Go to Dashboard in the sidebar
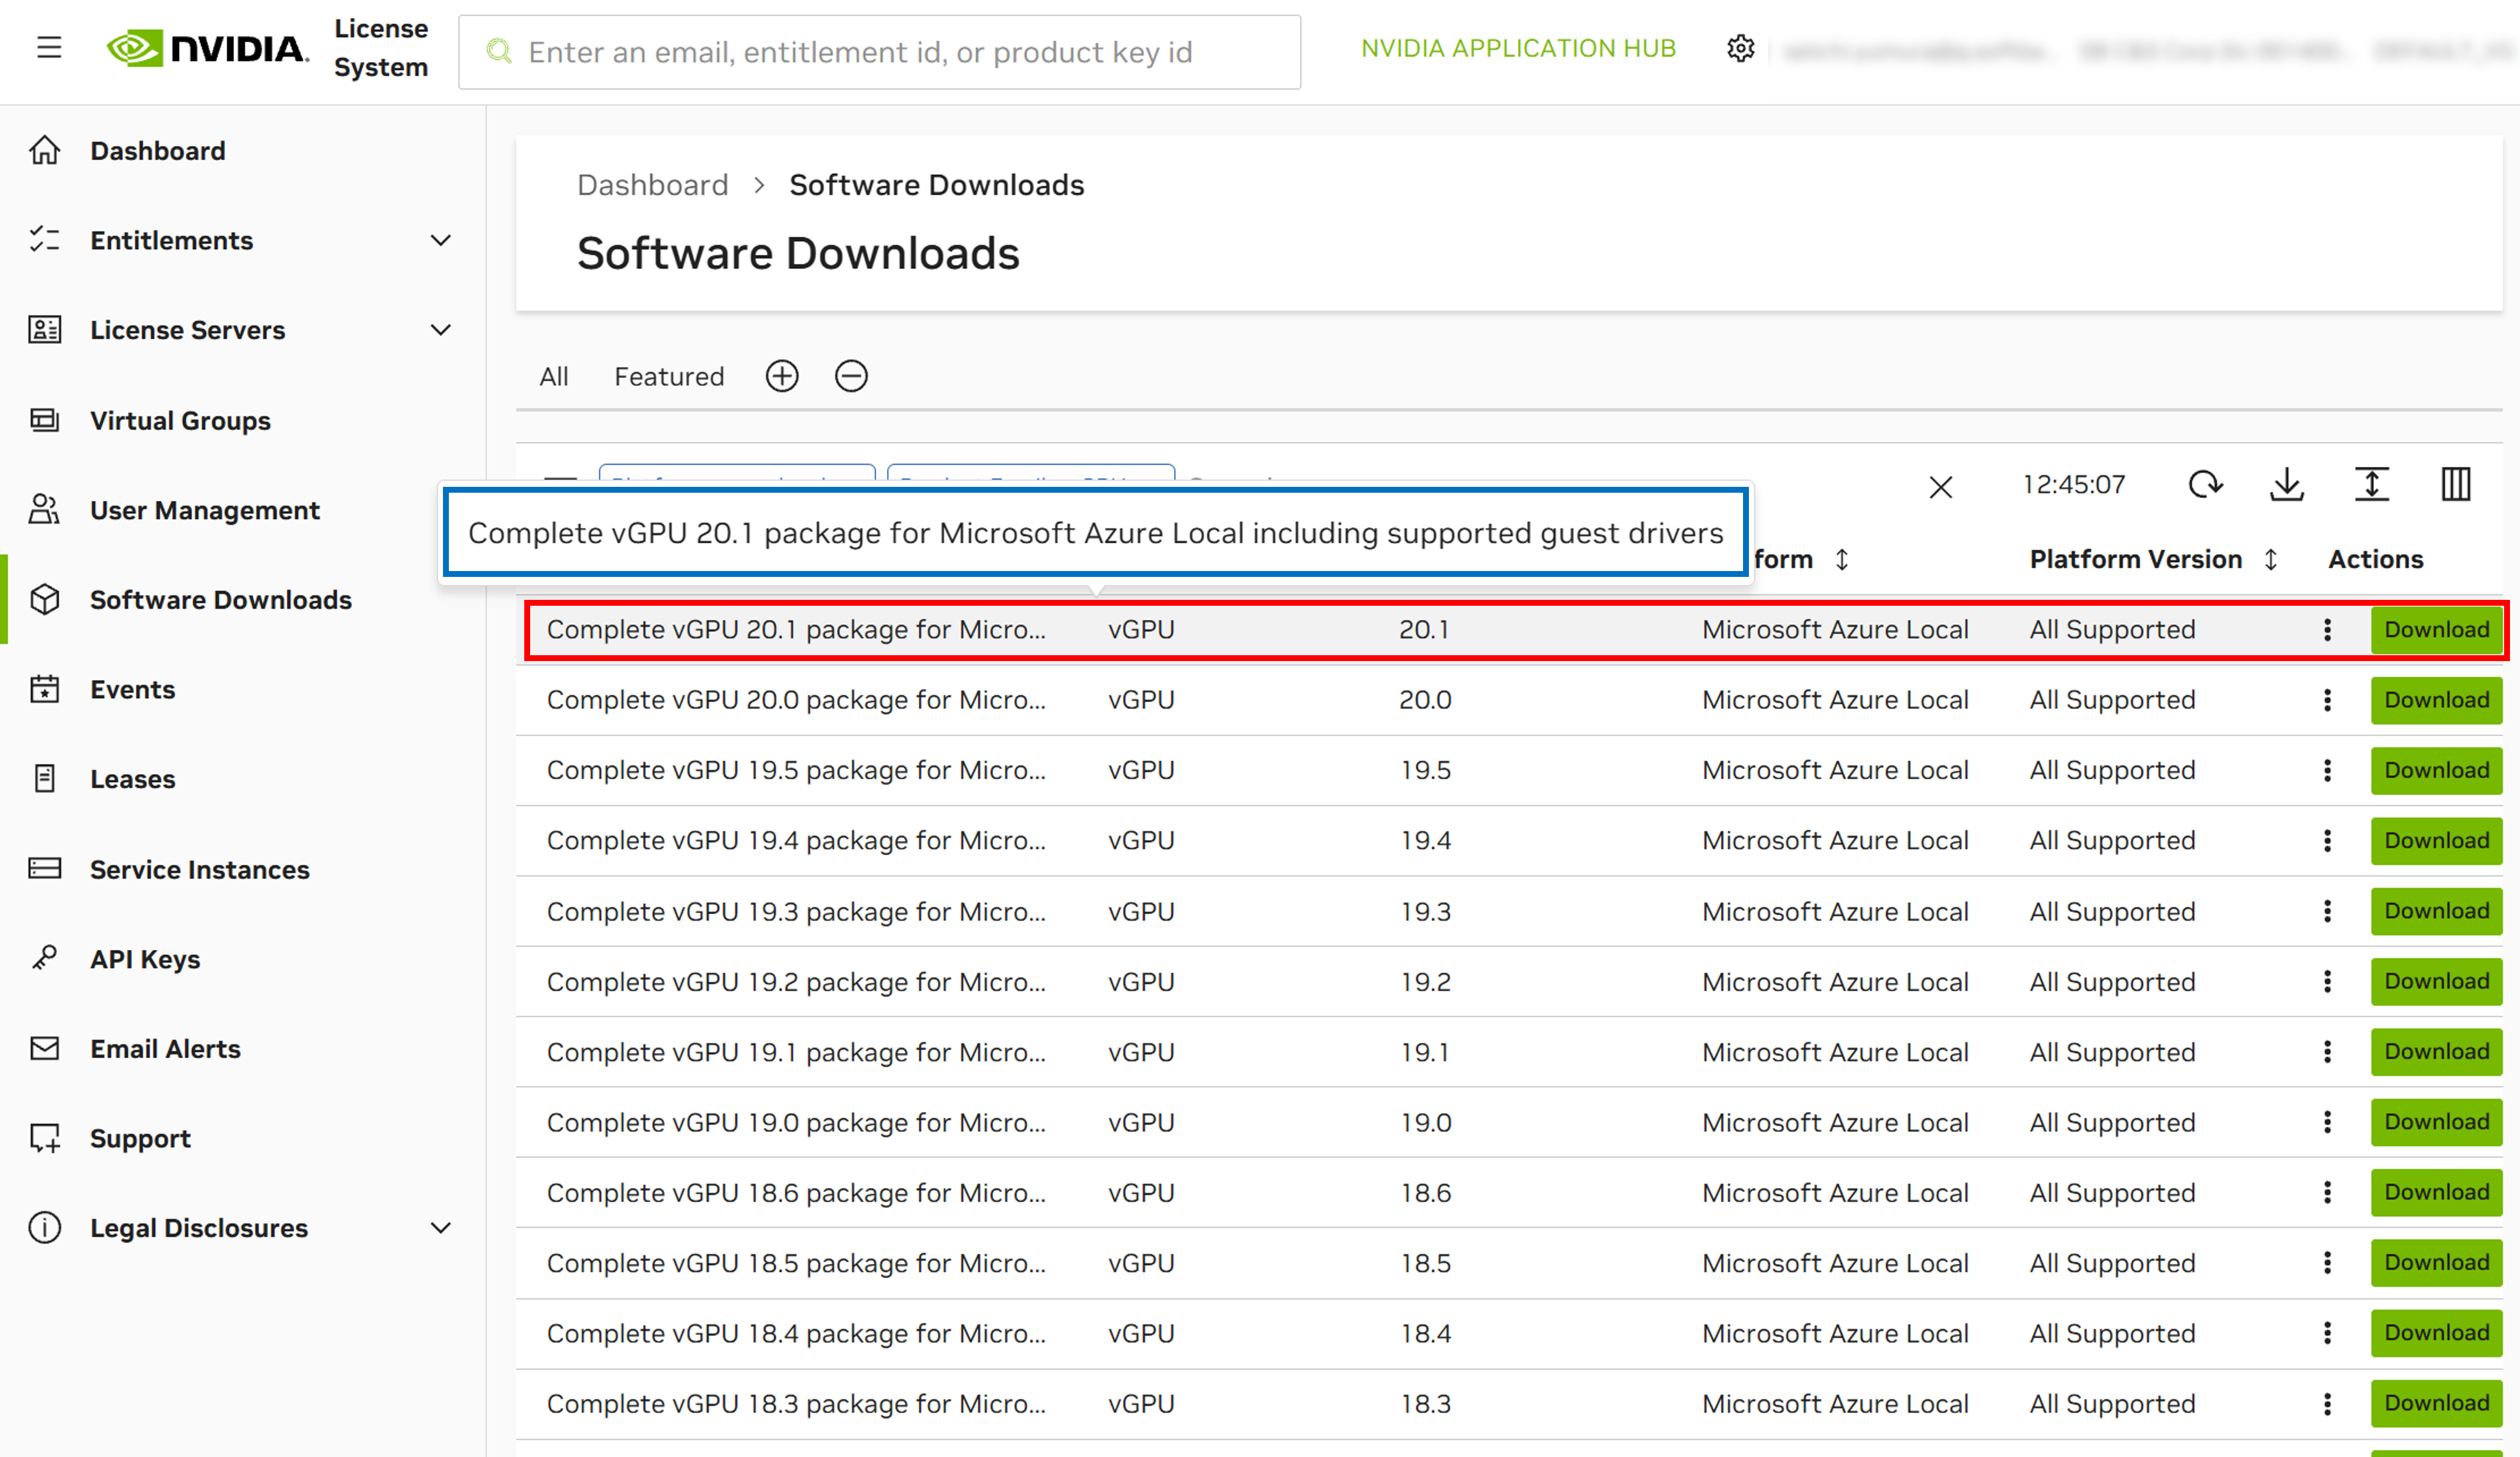The width and height of the screenshot is (2520, 1457). coord(158,150)
